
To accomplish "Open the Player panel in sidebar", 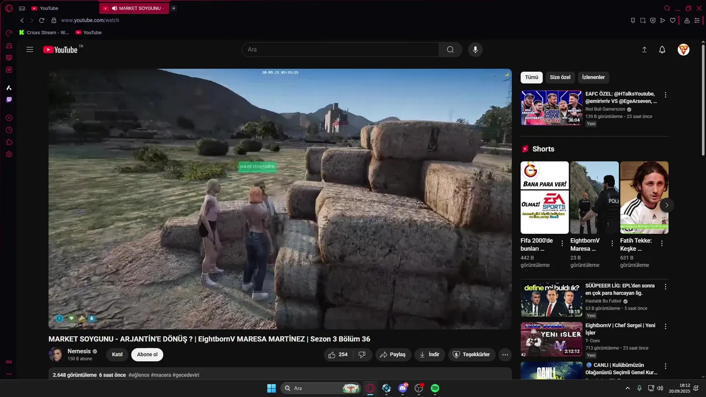I will point(9,118).
